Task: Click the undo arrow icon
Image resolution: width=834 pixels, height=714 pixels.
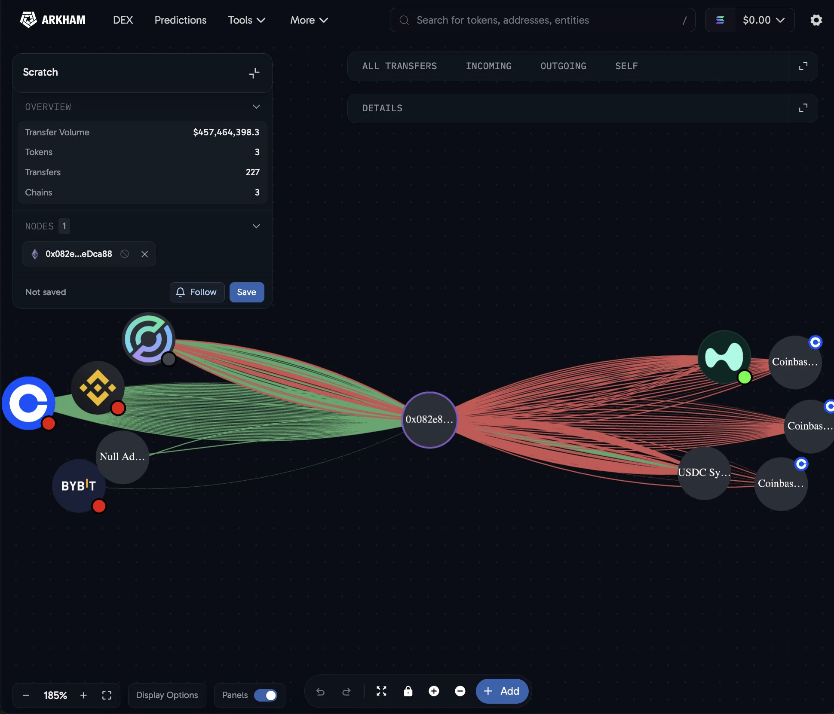Action: [320, 691]
